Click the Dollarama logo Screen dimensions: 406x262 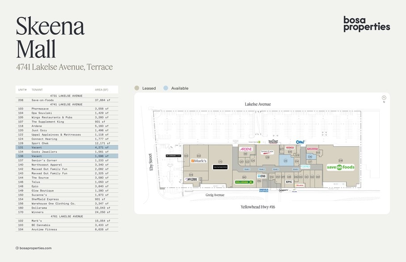pos(243,182)
